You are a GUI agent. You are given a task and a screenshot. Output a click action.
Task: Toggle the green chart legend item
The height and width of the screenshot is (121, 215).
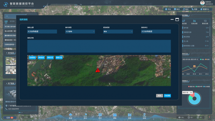[x=202, y=59]
